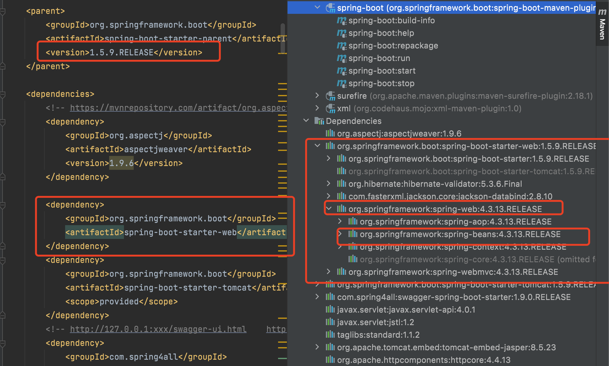
Task: Click the Dependencies folder icon
Action: click(319, 121)
